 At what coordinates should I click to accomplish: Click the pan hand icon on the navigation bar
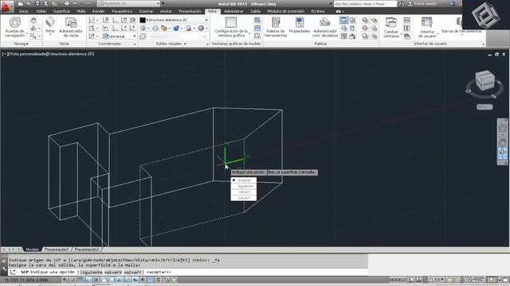[503, 142]
